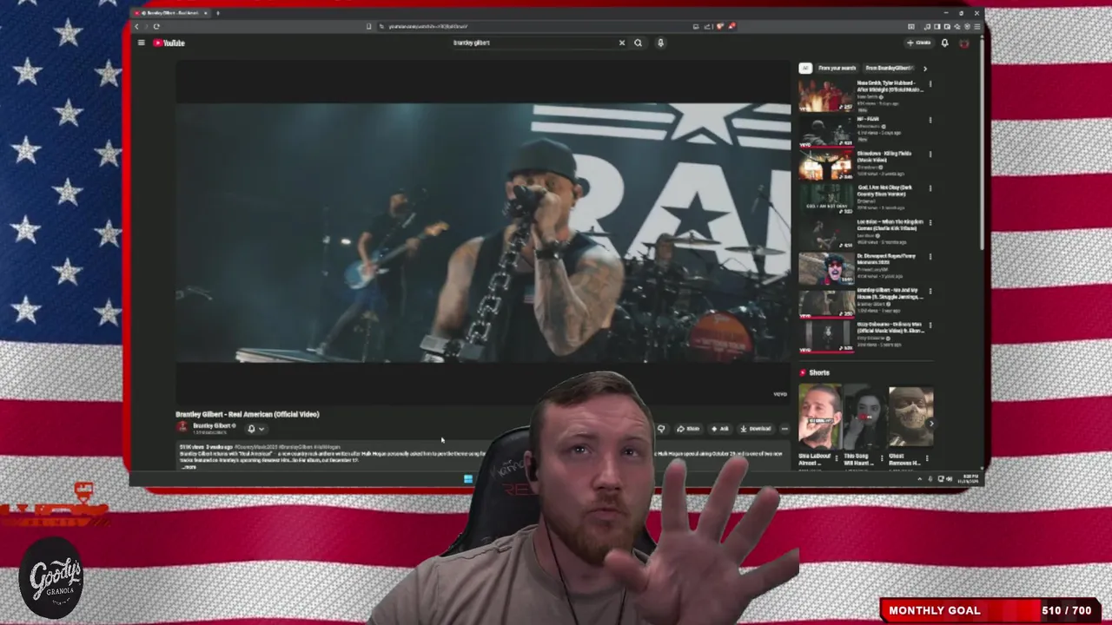Clear the search box text with X
The height and width of the screenshot is (625, 1112).
coord(621,43)
